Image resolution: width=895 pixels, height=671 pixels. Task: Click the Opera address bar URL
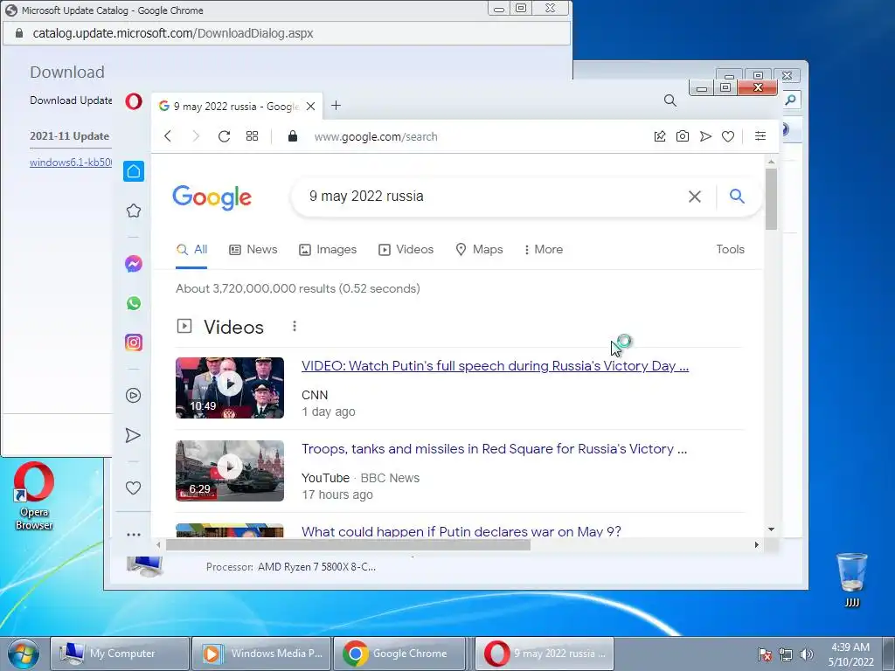376,136
